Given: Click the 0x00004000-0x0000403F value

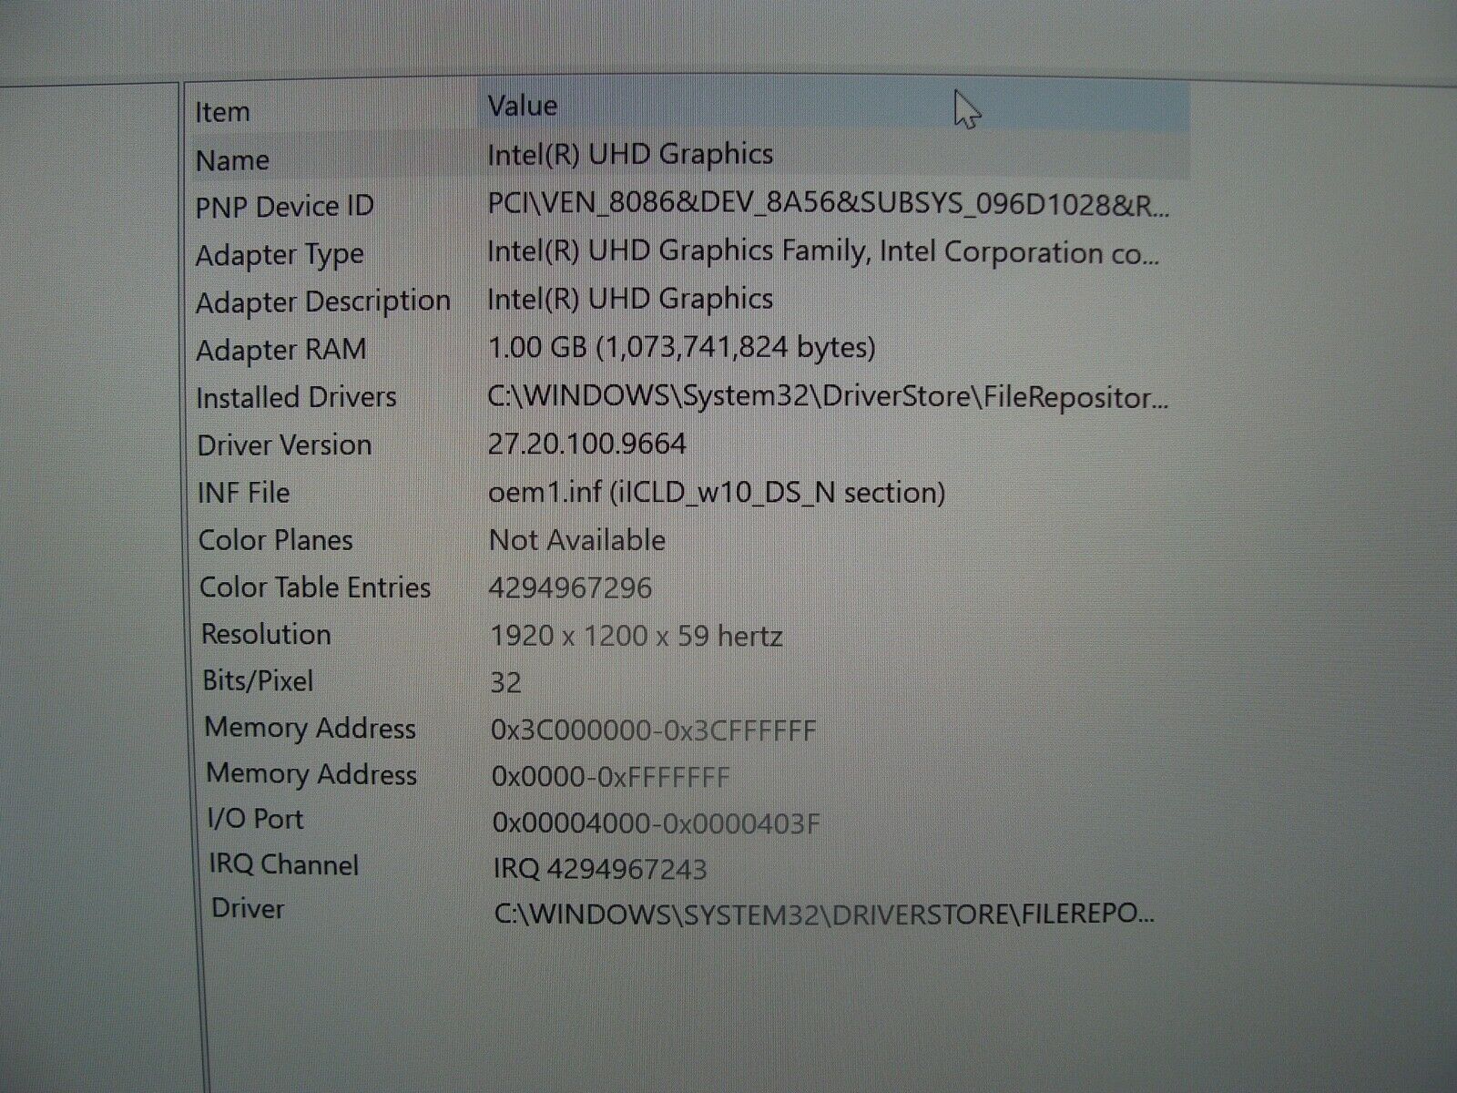Looking at the screenshot, I should pyautogui.click(x=657, y=823).
